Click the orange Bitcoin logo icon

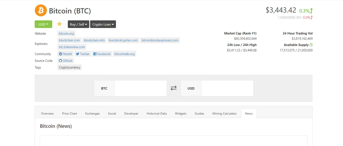[x=41, y=10]
